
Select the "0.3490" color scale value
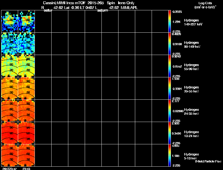coord(176,133)
